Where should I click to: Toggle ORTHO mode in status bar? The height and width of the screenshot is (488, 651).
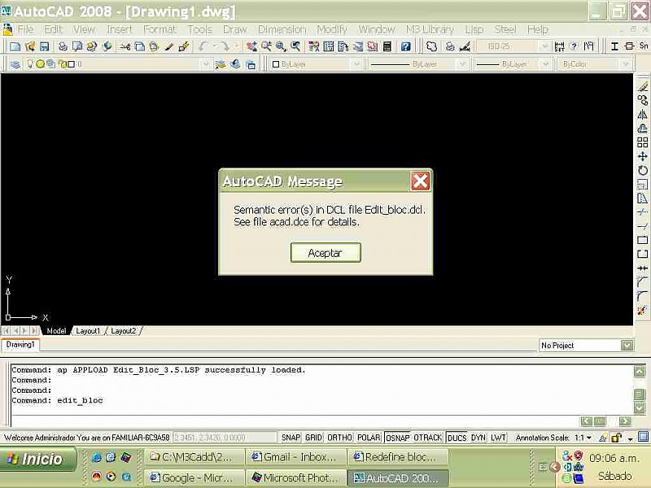[x=339, y=438]
